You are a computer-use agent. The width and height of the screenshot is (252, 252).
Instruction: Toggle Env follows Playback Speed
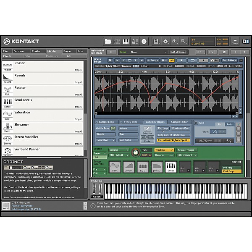(x=173, y=140)
